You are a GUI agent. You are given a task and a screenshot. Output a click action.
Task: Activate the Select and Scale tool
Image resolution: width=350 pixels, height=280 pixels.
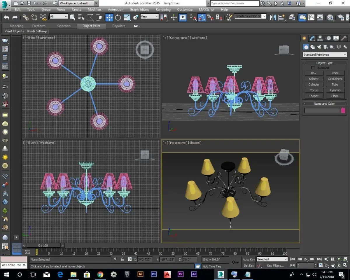pyautogui.click(x=127, y=17)
